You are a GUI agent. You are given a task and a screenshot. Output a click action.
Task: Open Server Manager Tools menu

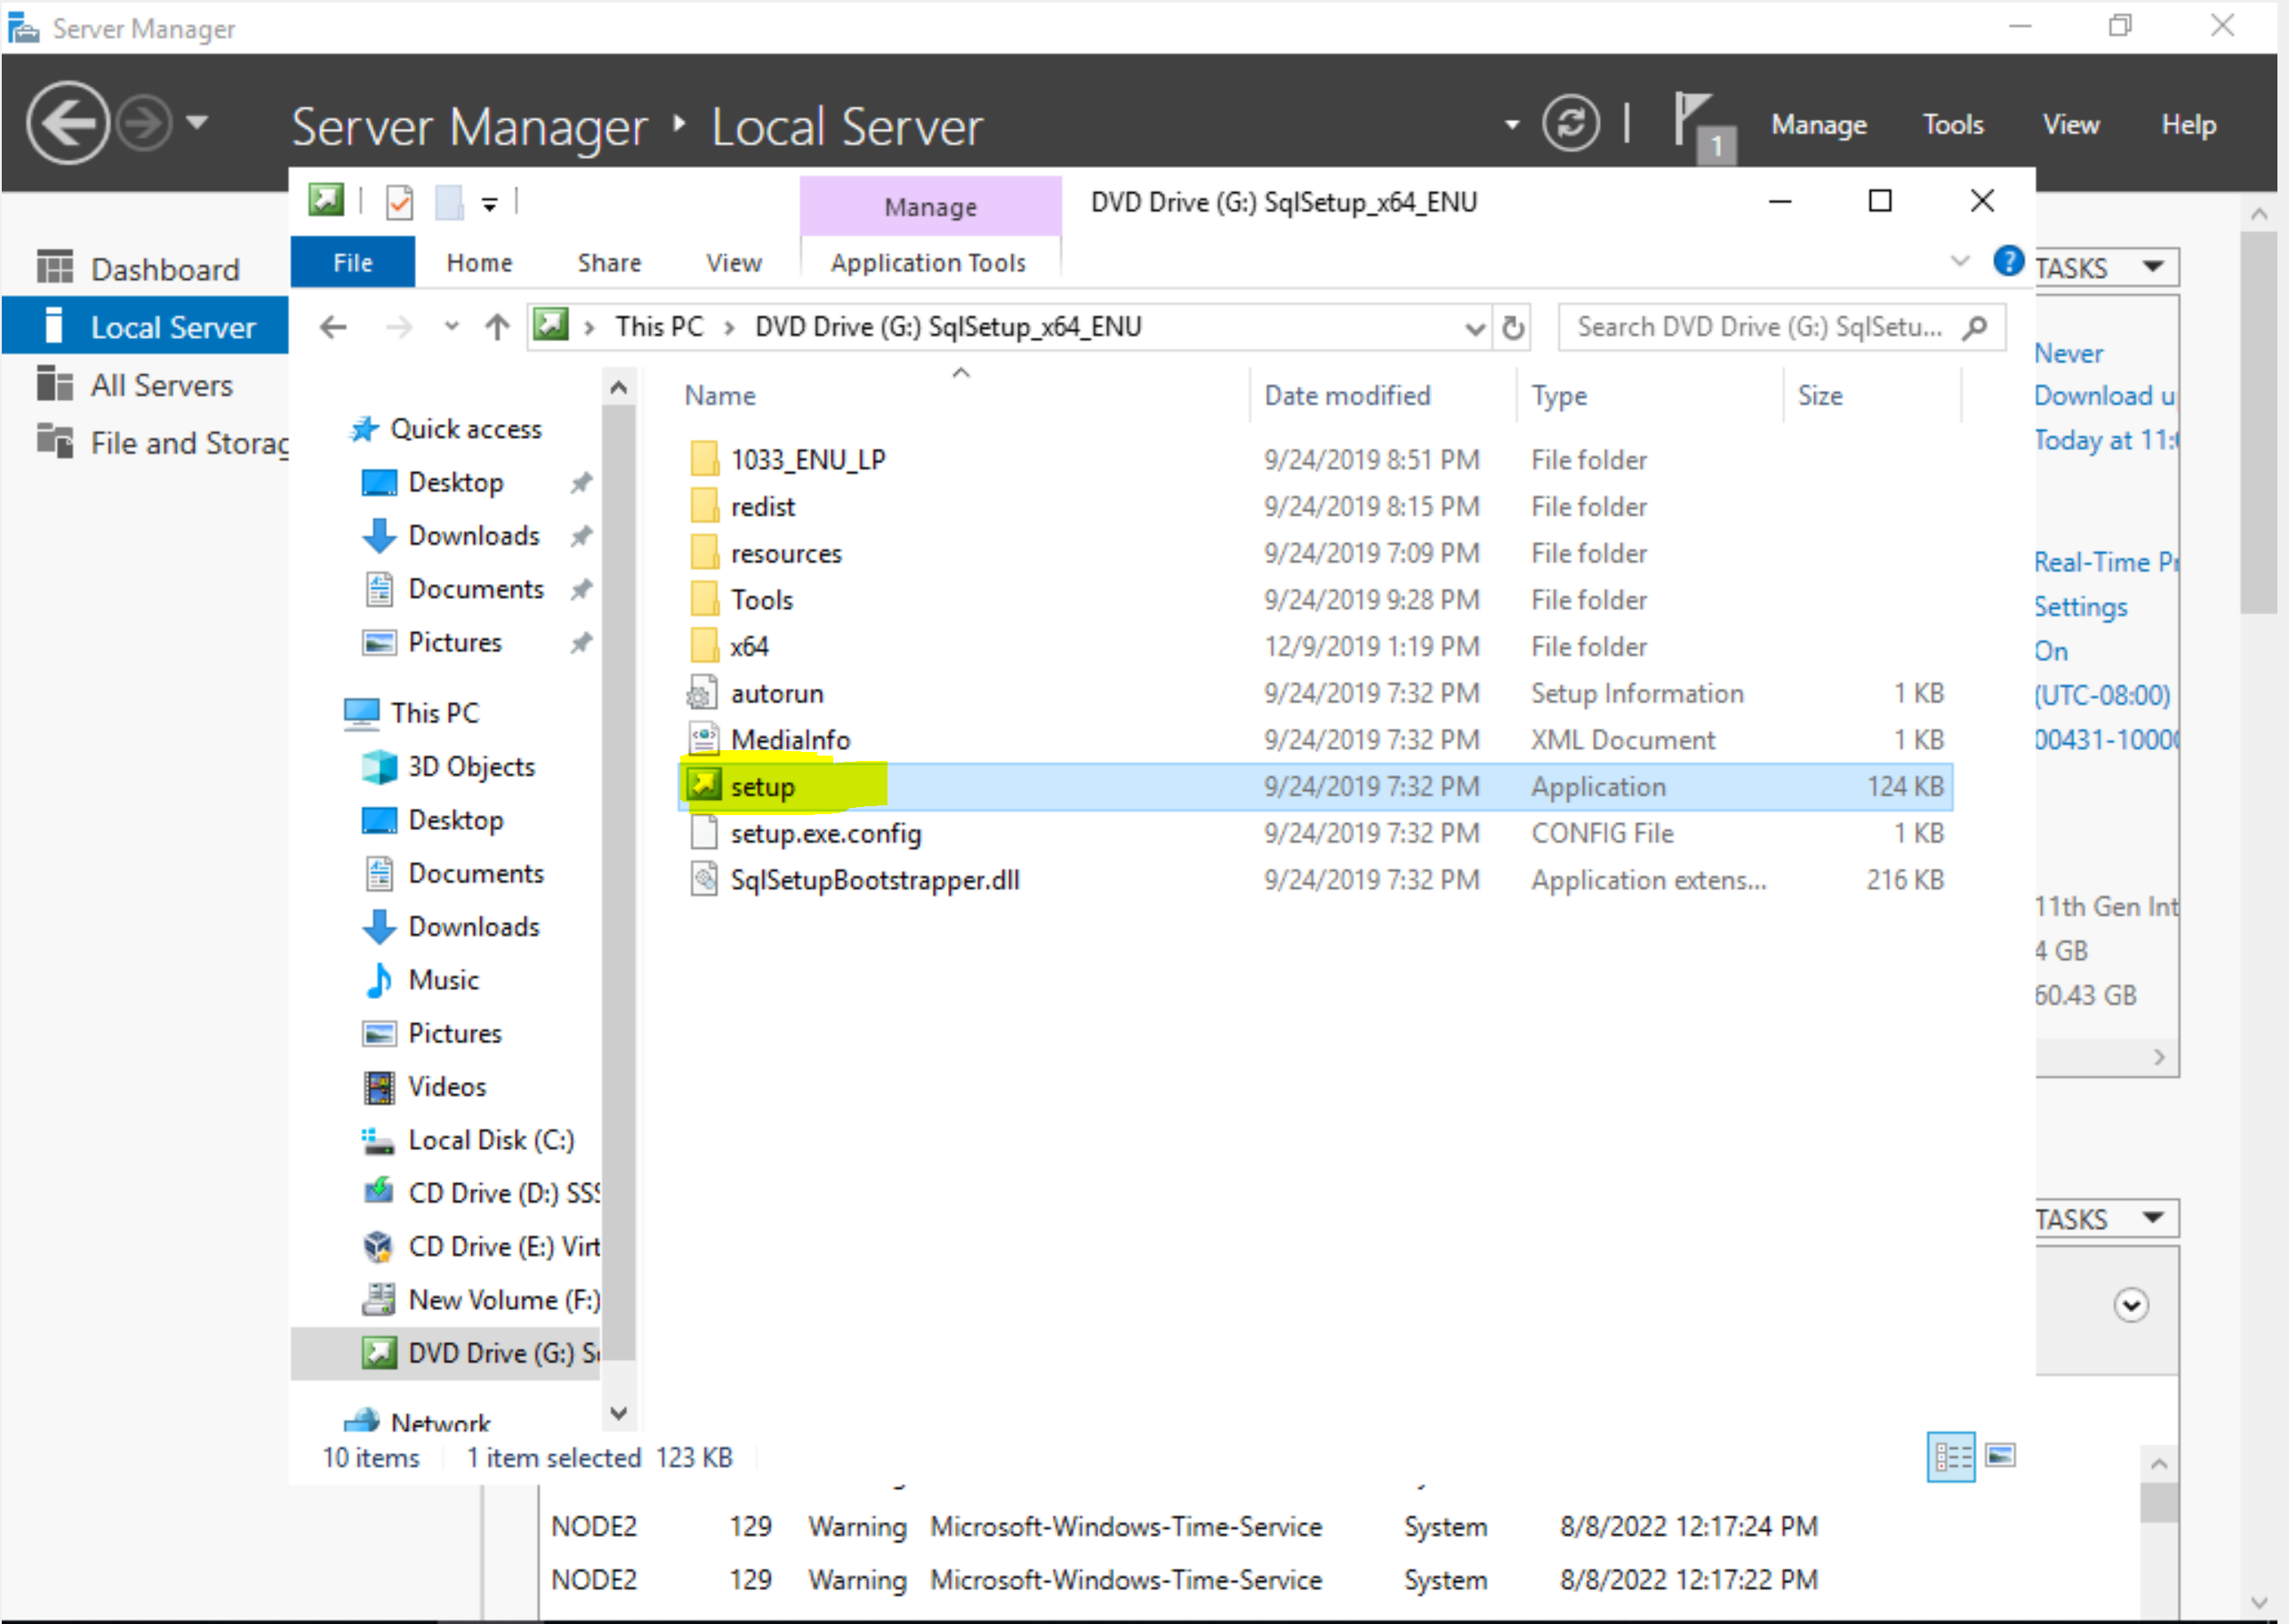tap(1952, 125)
